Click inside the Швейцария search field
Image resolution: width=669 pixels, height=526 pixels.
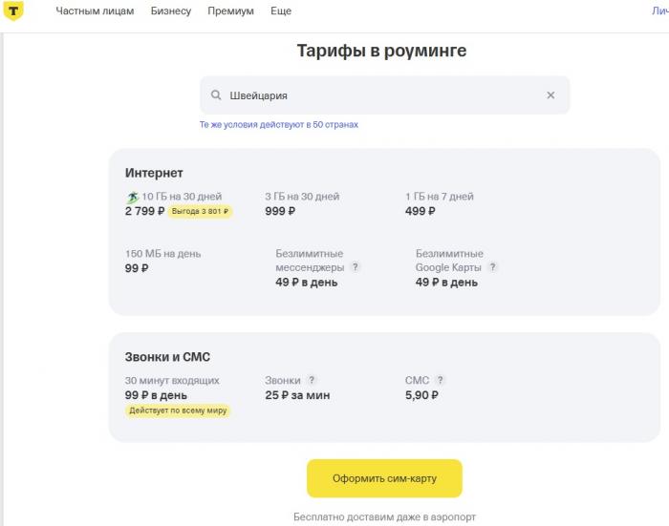click(384, 95)
